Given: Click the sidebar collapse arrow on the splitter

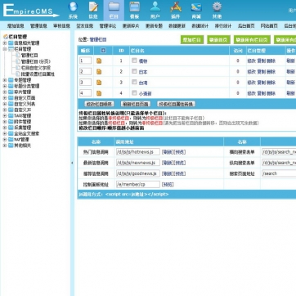Looking at the screenshot, I should coord(72,163).
